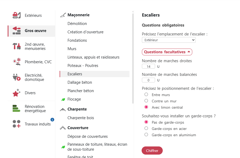This screenshot has height=158, width=240.
Task: Open the Flocage eco-labelled link
Action: click(74, 99)
